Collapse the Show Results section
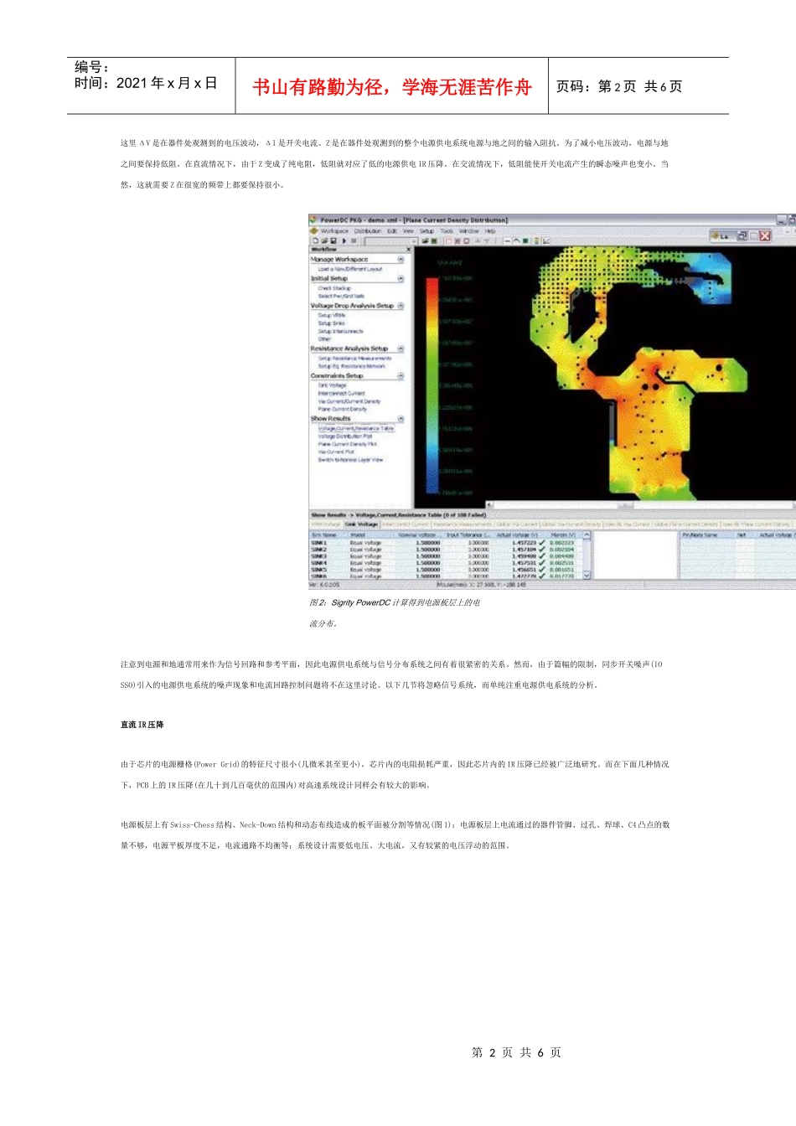The height and width of the screenshot is (1126, 796). (401, 419)
